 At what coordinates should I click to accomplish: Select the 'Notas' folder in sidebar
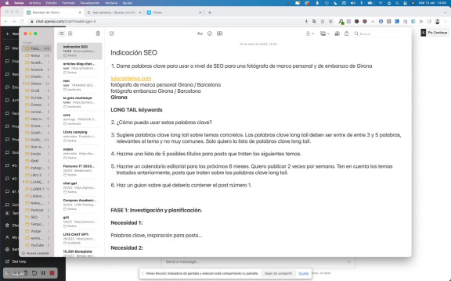tap(37, 55)
